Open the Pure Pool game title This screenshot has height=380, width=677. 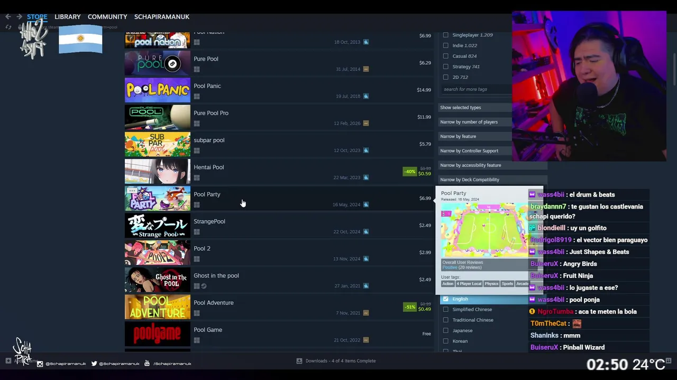(x=206, y=59)
